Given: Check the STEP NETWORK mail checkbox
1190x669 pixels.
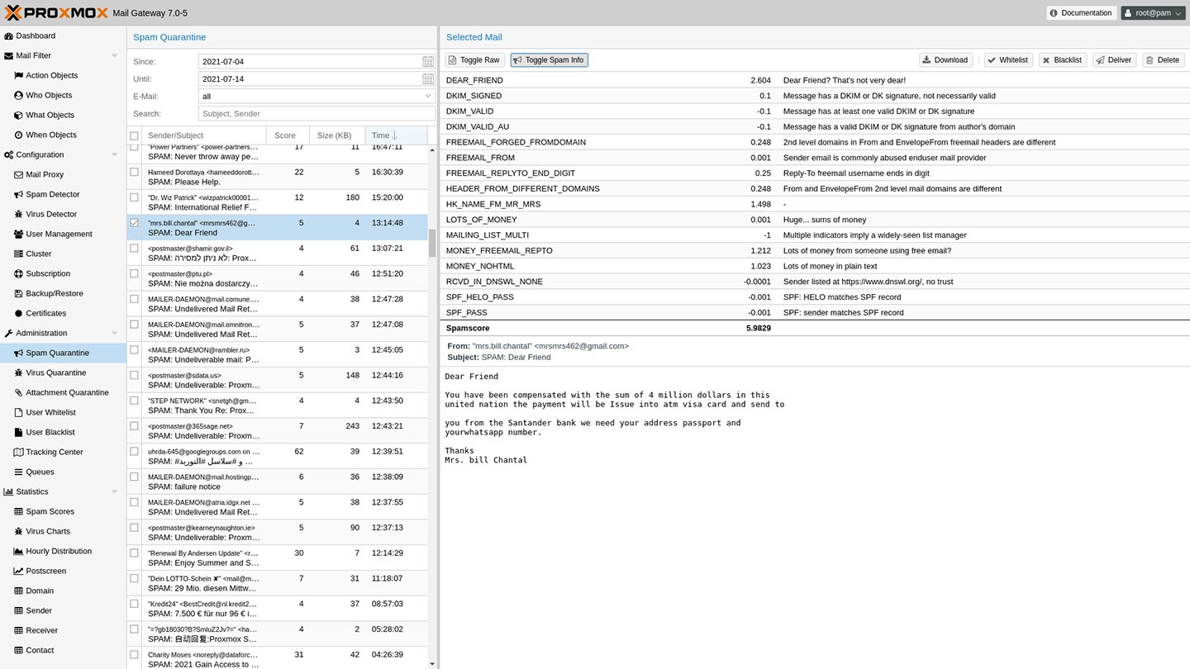Looking at the screenshot, I should [134, 401].
